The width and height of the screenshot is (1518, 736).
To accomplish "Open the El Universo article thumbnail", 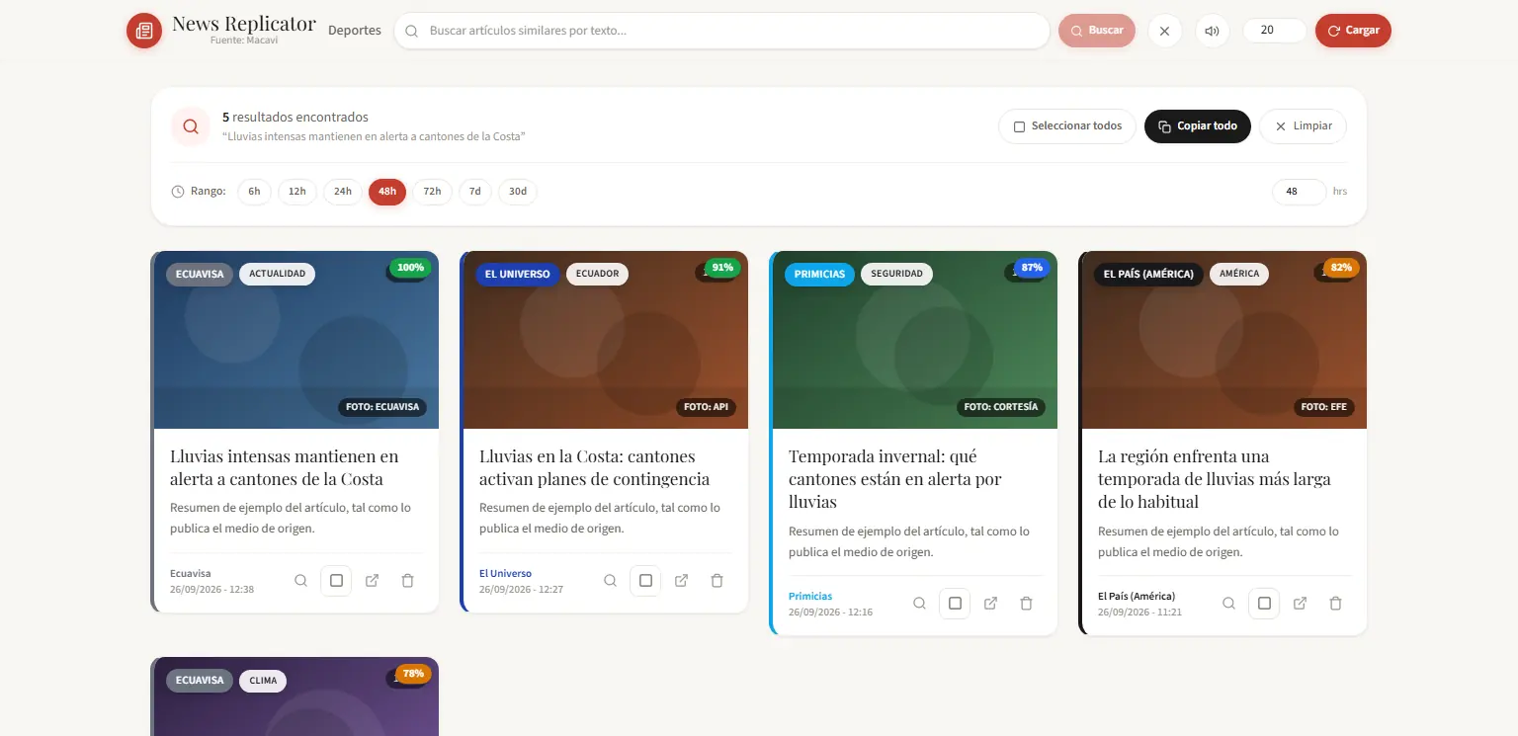I will click(606, 340).
